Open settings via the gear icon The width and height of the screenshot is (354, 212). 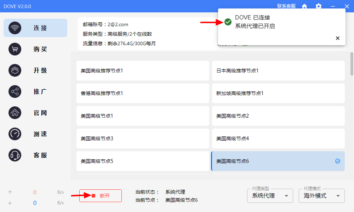319,6
